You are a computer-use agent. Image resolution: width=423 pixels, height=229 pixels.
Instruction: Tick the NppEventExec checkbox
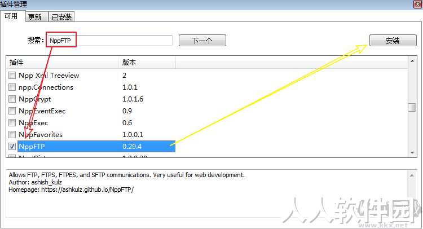point(12,111)
